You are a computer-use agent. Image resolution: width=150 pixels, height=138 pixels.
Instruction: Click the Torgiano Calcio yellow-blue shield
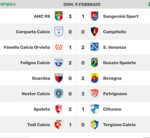(95, 124)
